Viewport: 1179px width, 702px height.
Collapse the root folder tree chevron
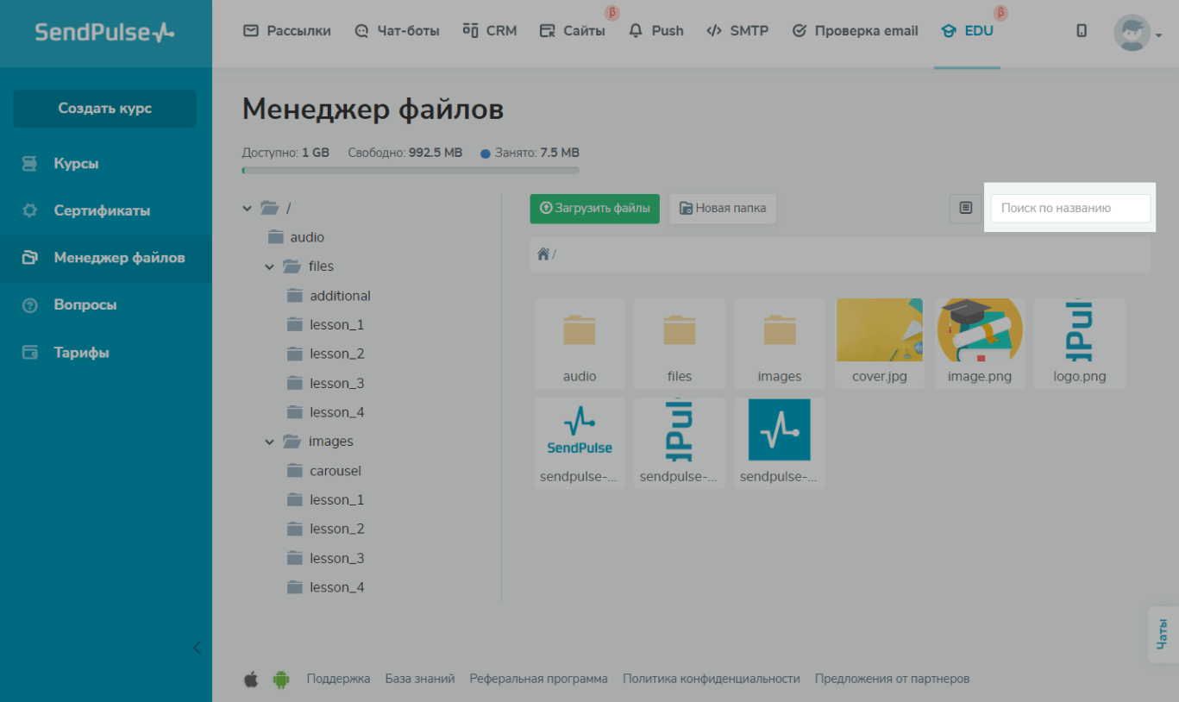point(248,208)
